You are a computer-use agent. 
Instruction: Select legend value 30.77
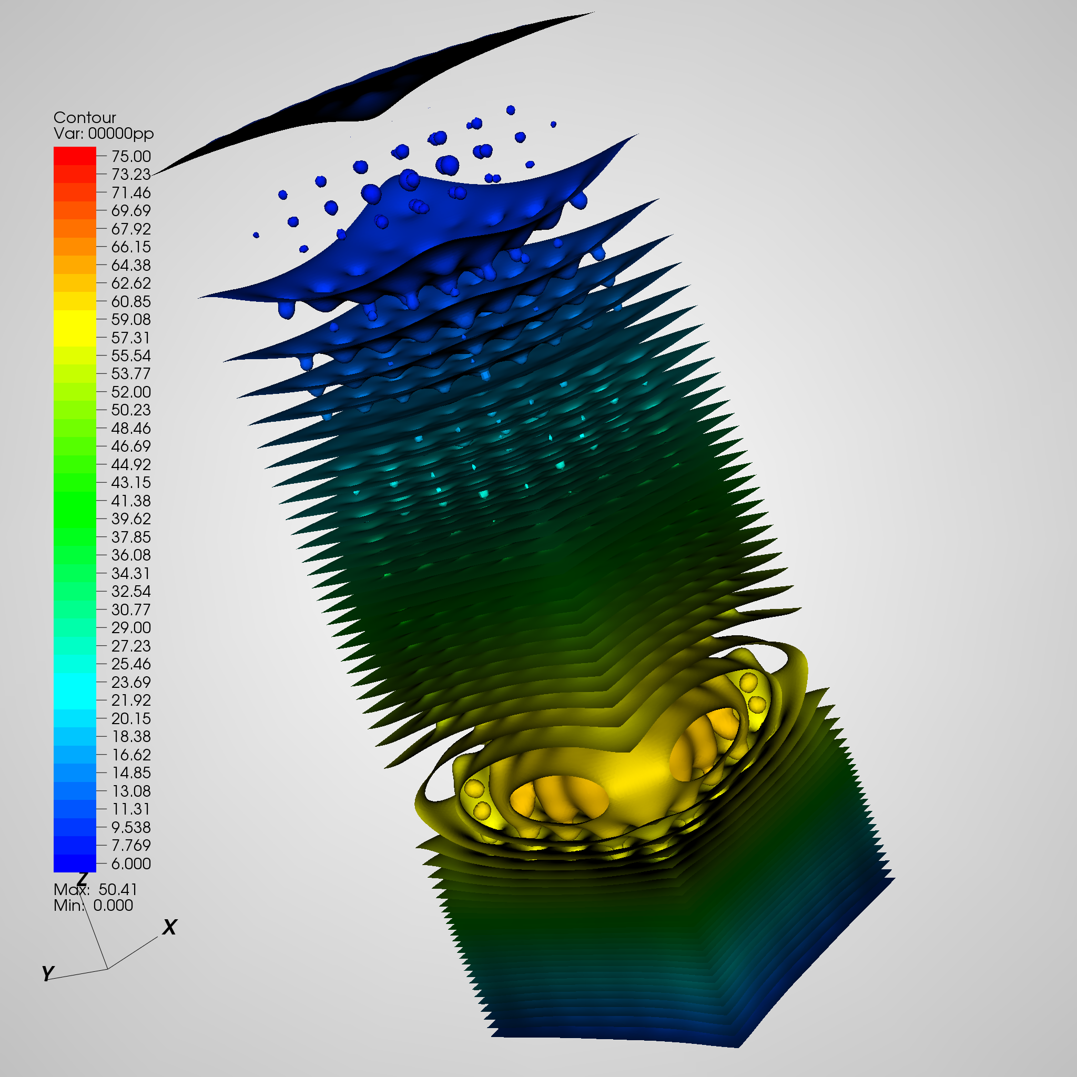131,609
